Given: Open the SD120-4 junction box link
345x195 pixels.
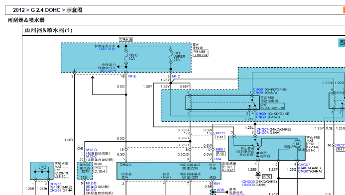Looking at the screenshot, I should coord(108,71).
